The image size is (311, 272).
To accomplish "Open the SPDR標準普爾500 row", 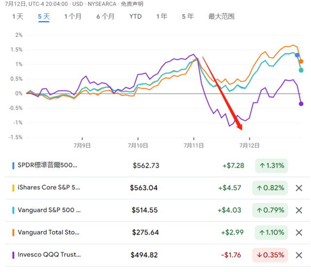I will pos(48,166).
